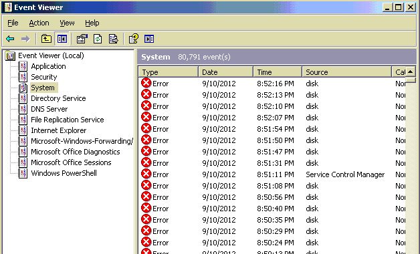Click the File Replication Service log icon

click(x=23, y=120)
